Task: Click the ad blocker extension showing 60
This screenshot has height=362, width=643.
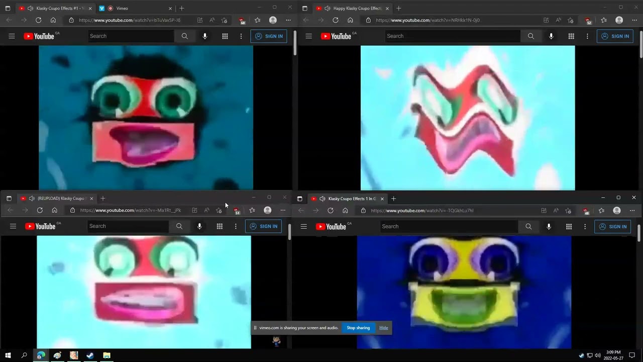Action: [242, 21]
